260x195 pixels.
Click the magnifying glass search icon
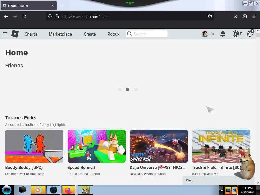click(x=129, y=34)
